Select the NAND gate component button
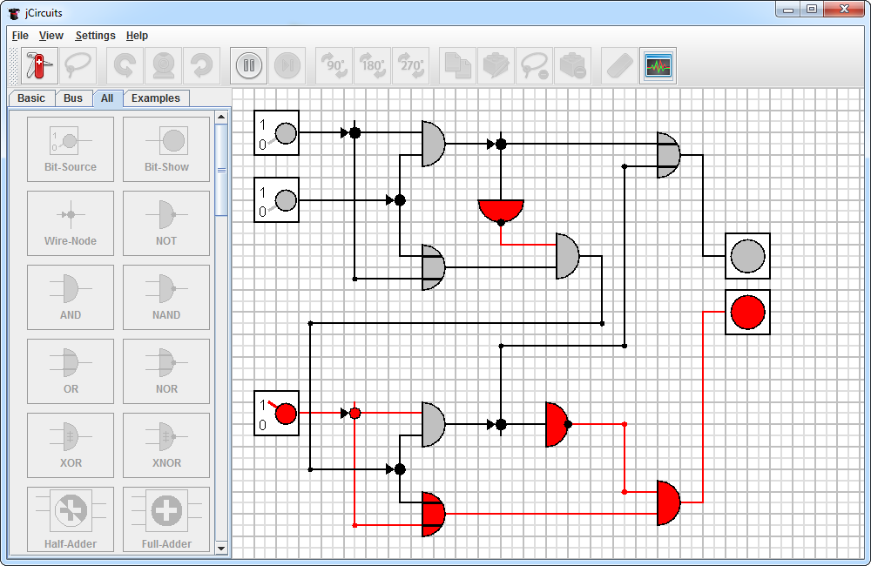The height and width of the screenshot is (566, 871). [x=166, y=297]
